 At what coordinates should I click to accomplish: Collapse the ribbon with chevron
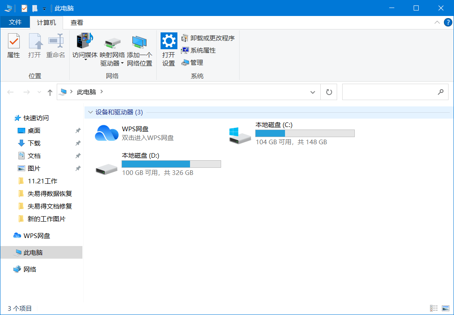[x=437, y=23]
